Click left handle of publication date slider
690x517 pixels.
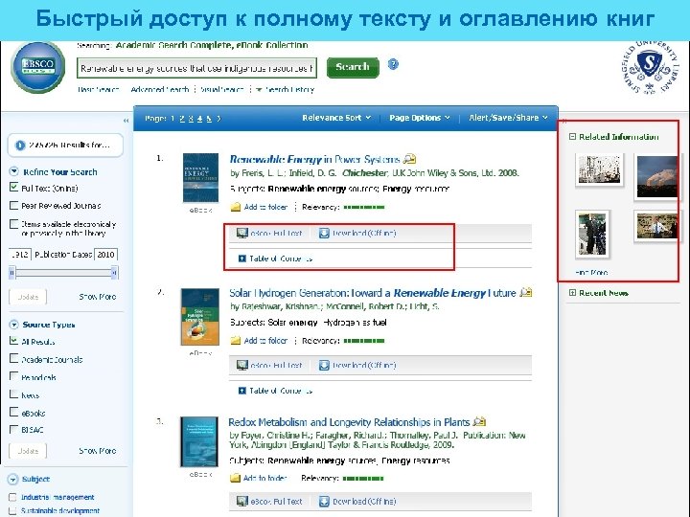[x=11, y=273]
